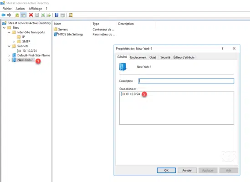Click the NTDS Site Settings icon
This screenshot has width=250, height=182.
(56, 34)
